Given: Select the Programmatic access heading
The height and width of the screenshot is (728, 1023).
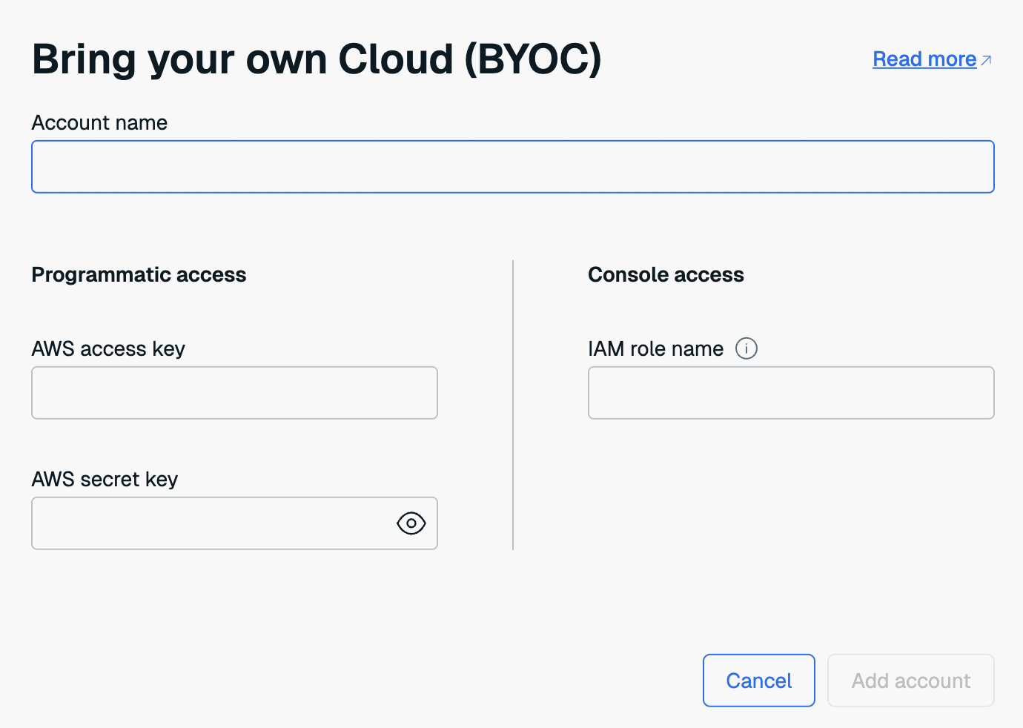Looking at the screenshot, I should tap(139, 275).
